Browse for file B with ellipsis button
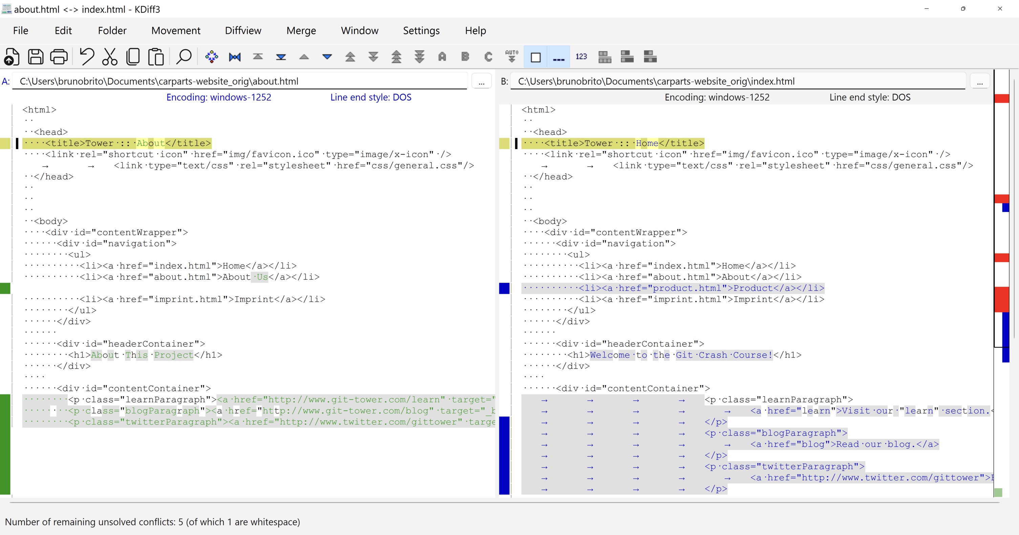Image resolution: width=1019 pixels, height=535 pixels. click(x=981, y=81)
